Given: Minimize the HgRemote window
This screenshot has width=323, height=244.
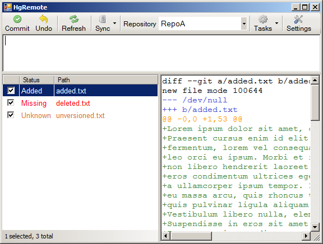Looking at the screenshot, I should [x=296, y=7].
